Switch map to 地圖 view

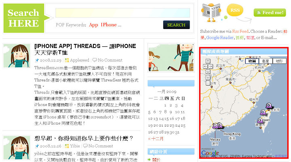coord(252,61)
